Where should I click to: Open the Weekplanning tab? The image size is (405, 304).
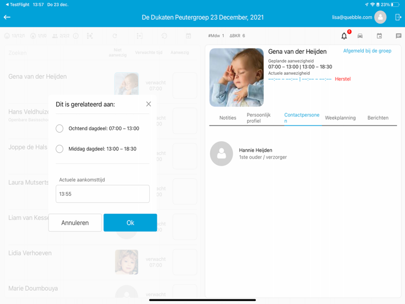pos(340,118)
